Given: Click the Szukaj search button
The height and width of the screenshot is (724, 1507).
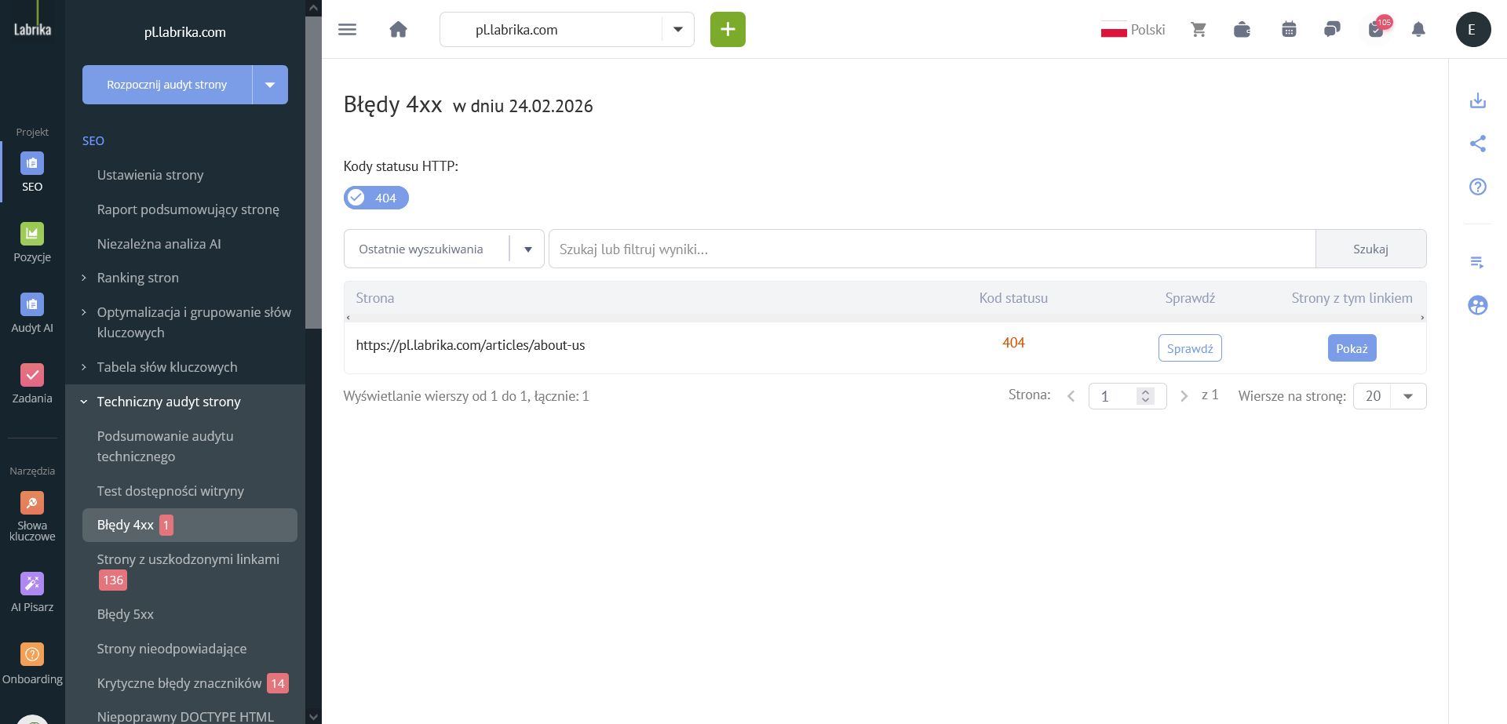Looking at the screenshot, I should (1370, 249).
